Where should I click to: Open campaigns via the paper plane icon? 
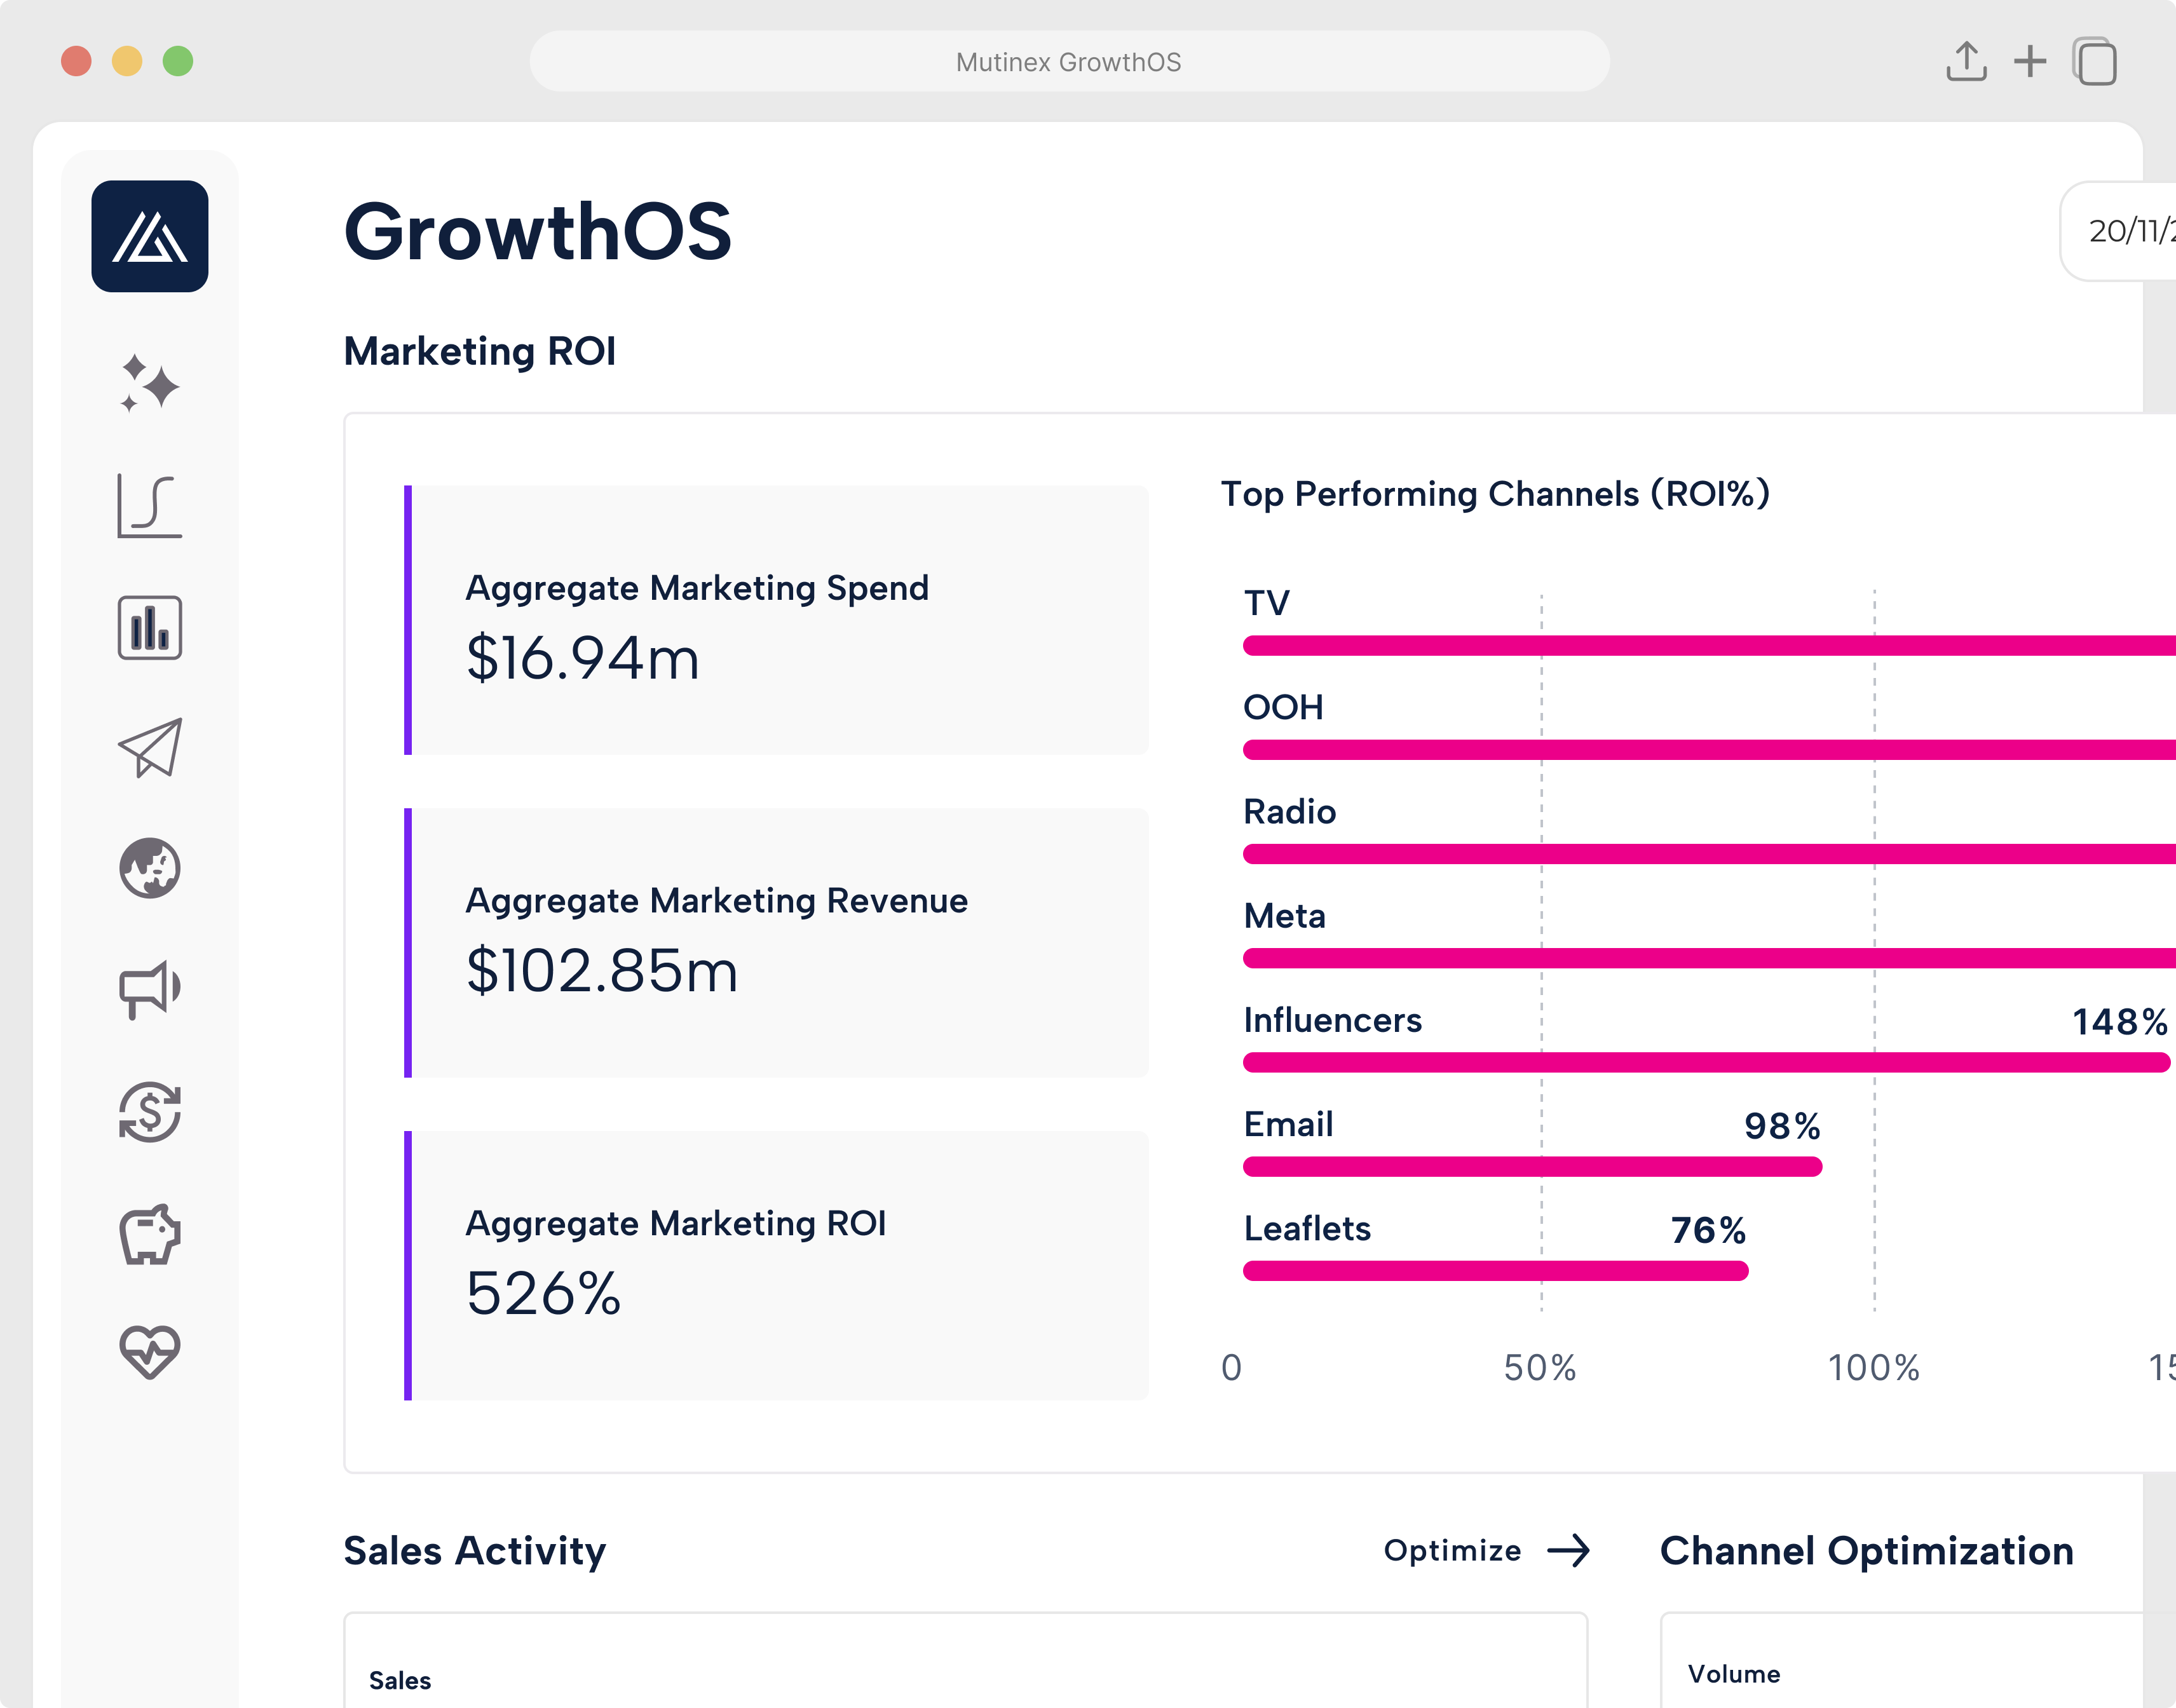tap(150, 748)
